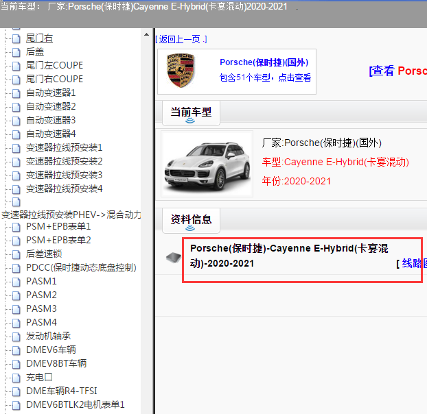The image size is (427, 414).
Task: Open DME车辆R4-TFSI entry
Action: 62,391
